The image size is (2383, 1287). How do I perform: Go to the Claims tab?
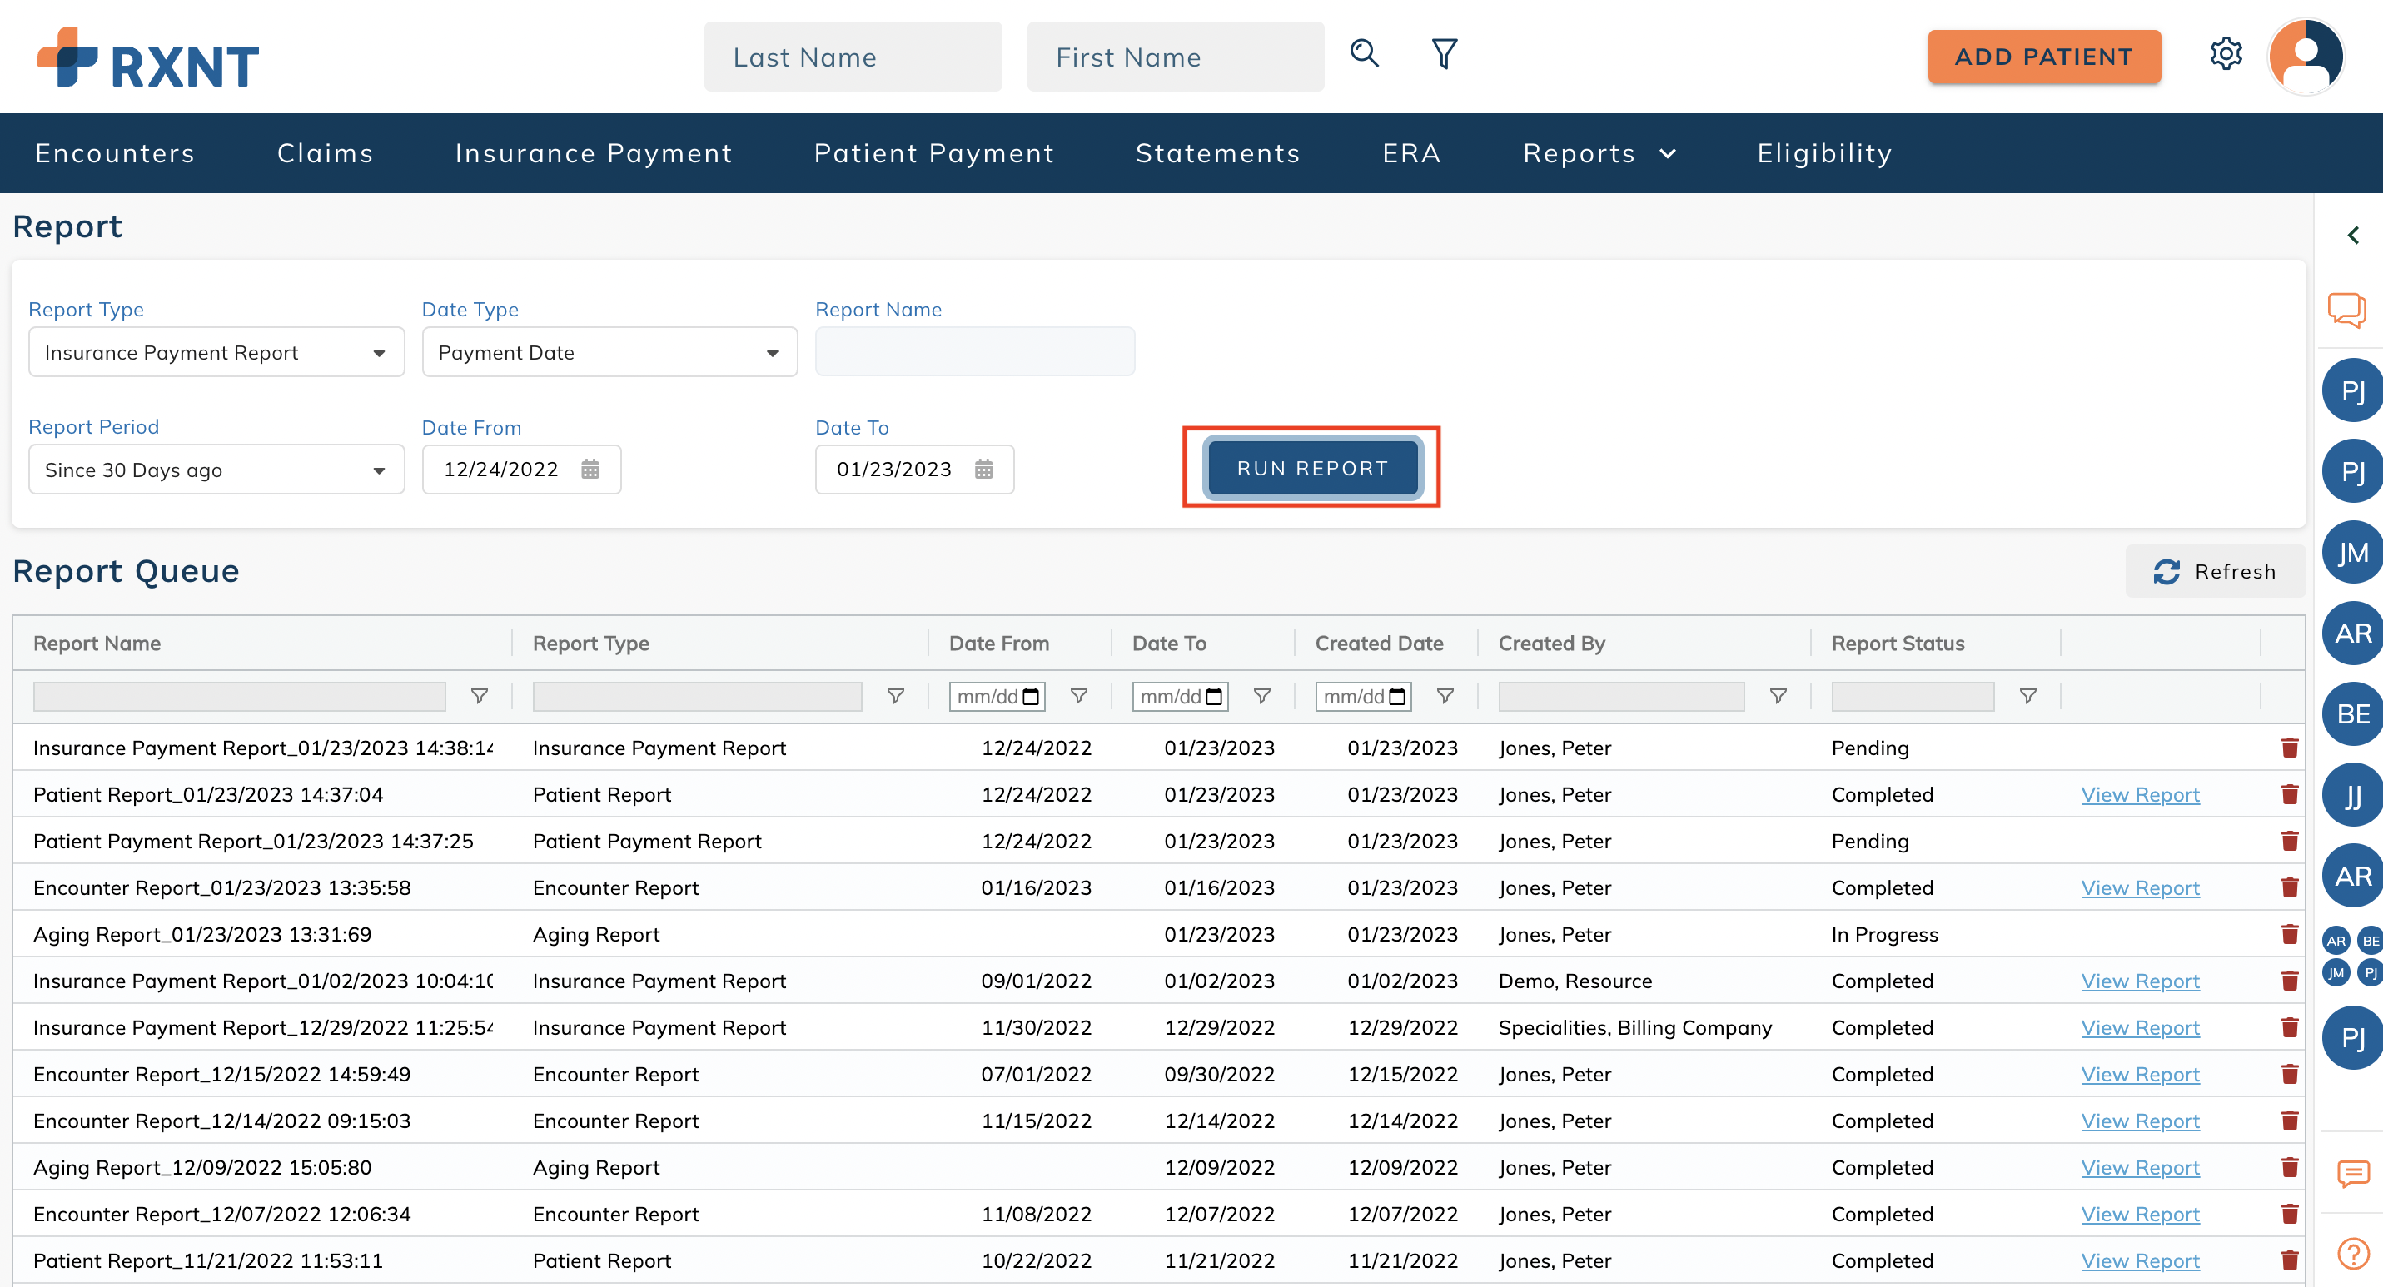pyautogui.click(x=325, y=153)
